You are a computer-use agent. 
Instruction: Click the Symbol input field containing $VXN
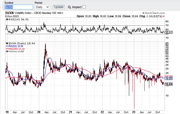tap(19, 7)
